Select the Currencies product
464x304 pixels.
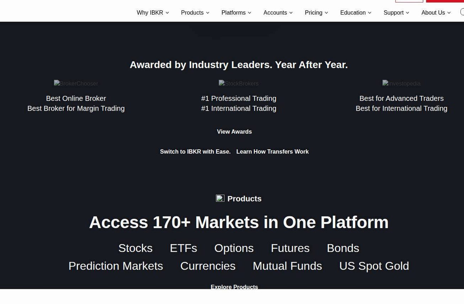point(208,266)
